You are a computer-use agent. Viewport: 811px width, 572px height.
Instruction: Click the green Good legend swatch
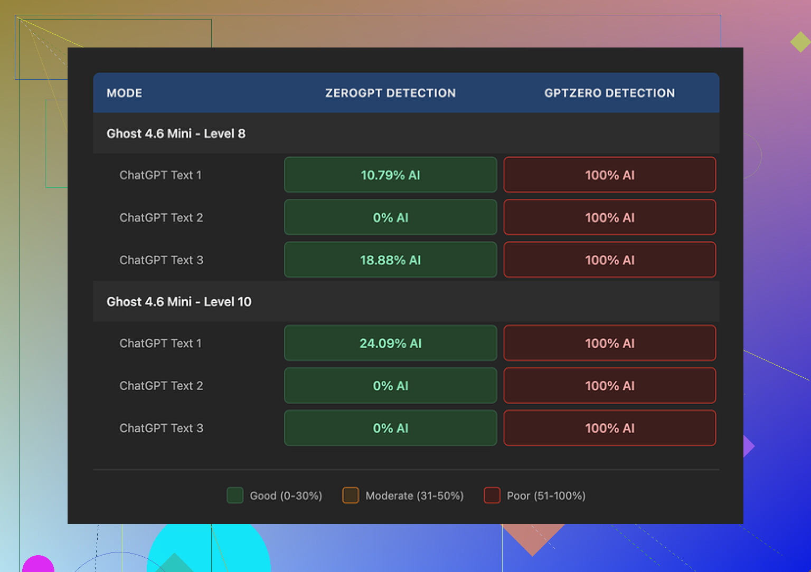tap(235, 495)
